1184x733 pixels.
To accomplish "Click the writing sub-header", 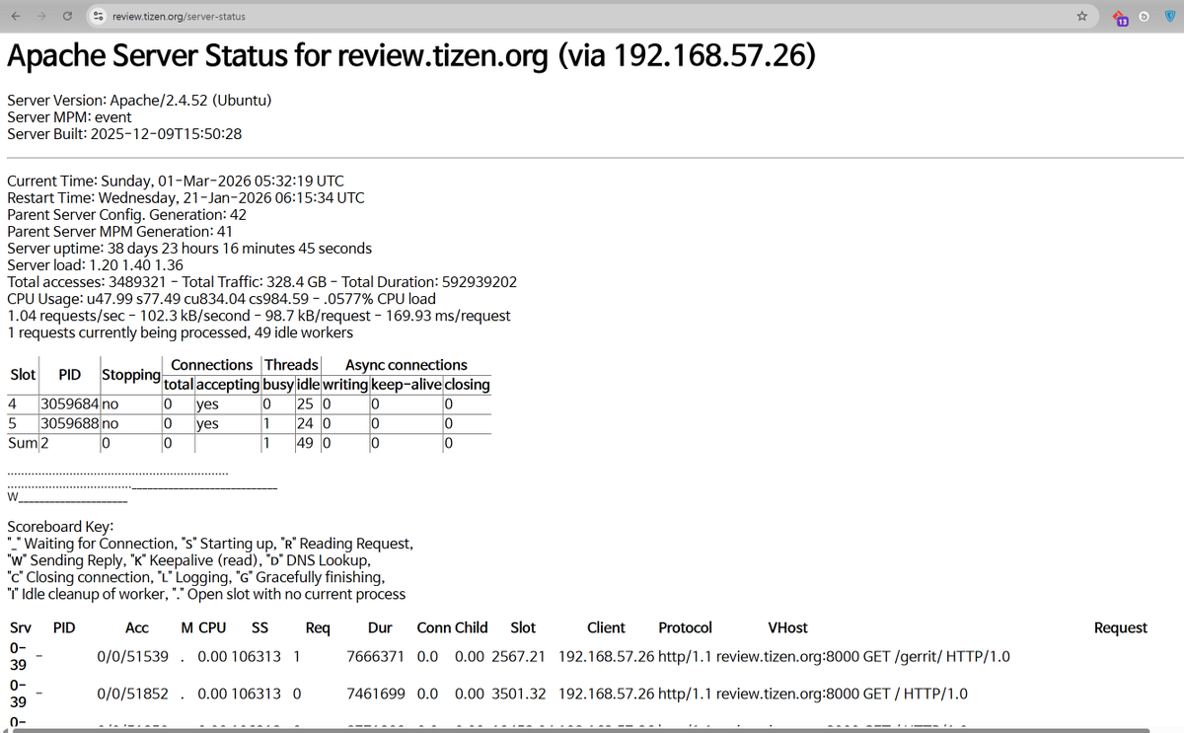I will click(x=345, y=384).
